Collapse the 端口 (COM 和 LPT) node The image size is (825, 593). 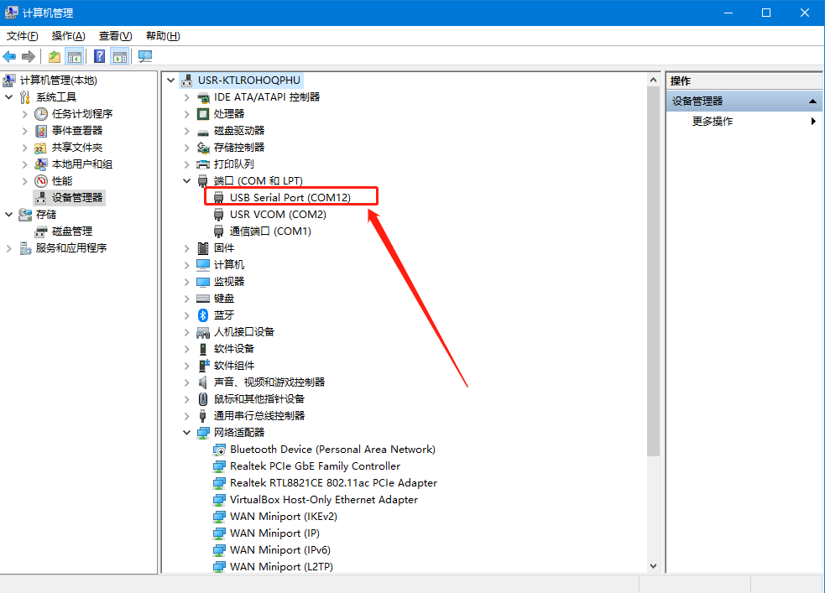pyautogui.click(x=186, y=180)
